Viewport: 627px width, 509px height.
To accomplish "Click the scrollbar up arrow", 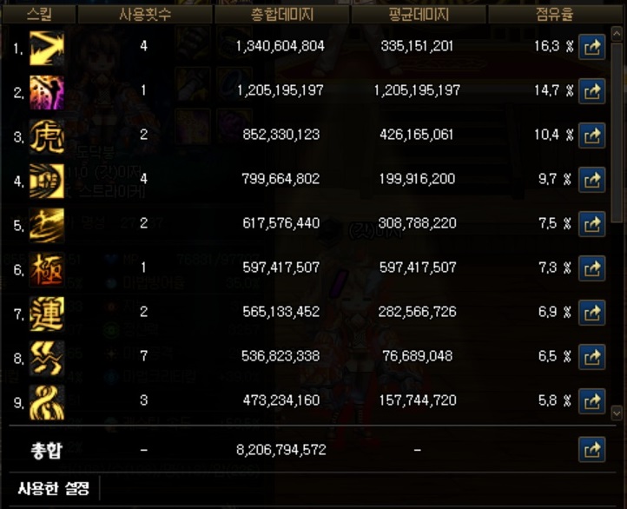I will 617,32.
